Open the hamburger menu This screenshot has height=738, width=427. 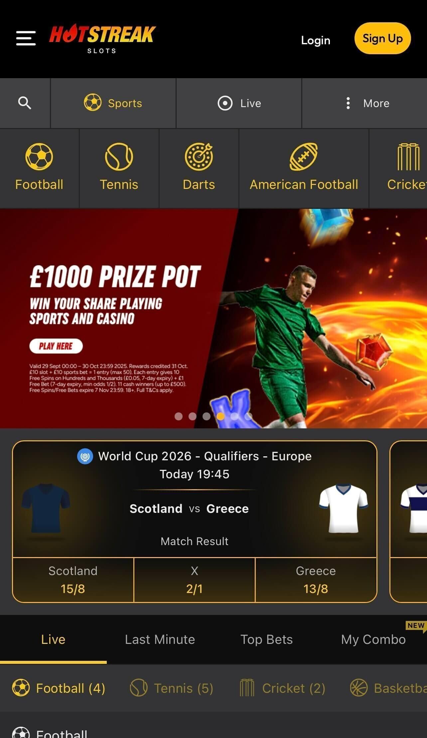[x=26, y=38]
